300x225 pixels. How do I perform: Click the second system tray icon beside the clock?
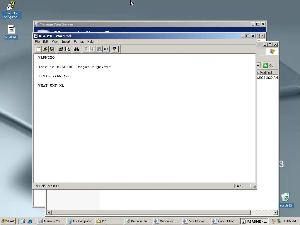pyautogui.click(x=279, y=221)
